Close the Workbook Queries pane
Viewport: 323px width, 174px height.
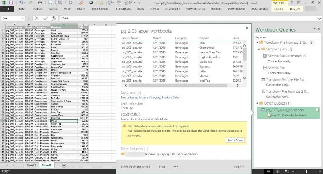tap(319, 29)
